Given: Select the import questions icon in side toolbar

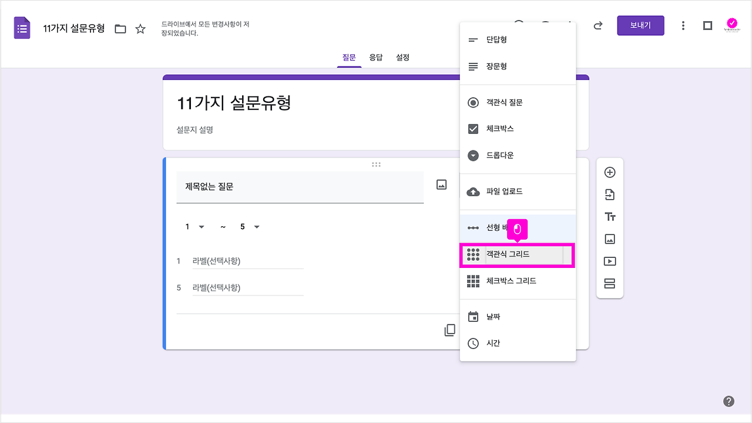Looking at the screenshot, I should coord(610,194).
